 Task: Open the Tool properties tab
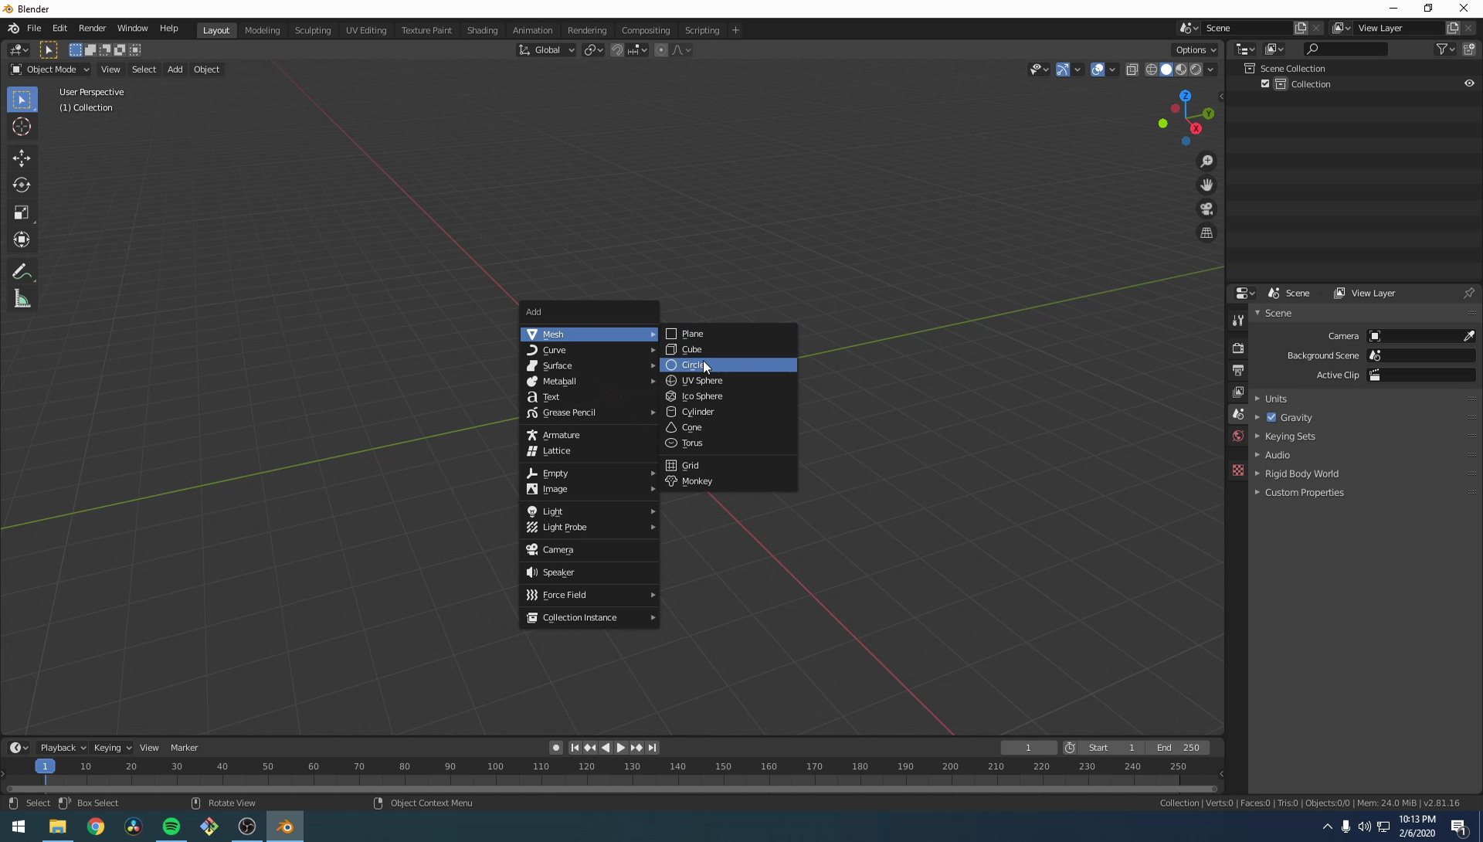coord(1238,321)
